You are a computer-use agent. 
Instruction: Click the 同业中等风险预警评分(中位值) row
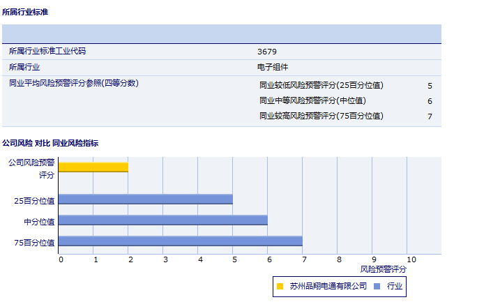[x=312, y=100]
